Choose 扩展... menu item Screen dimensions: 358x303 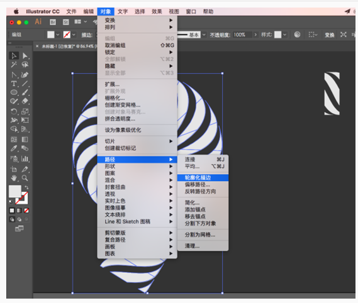(x=137, y=84)
